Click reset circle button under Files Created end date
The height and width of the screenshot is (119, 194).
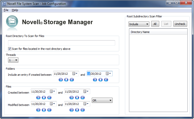click(x=77, y=98)
